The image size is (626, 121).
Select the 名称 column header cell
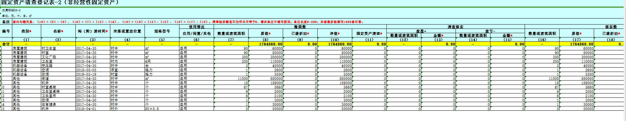[x=58, y=31]
